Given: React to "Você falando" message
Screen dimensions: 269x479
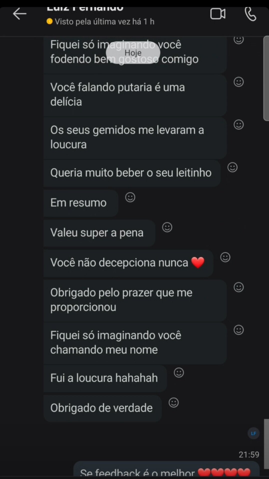Looking at the screenshot, I should 239,82.
